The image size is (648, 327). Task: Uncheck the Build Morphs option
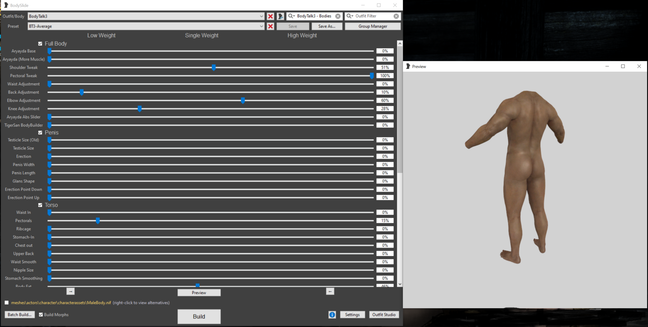click(x=41, y=315)
